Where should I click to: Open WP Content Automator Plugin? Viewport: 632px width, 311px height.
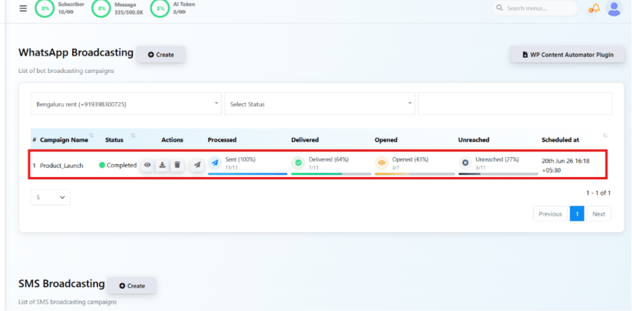[567, 55]
